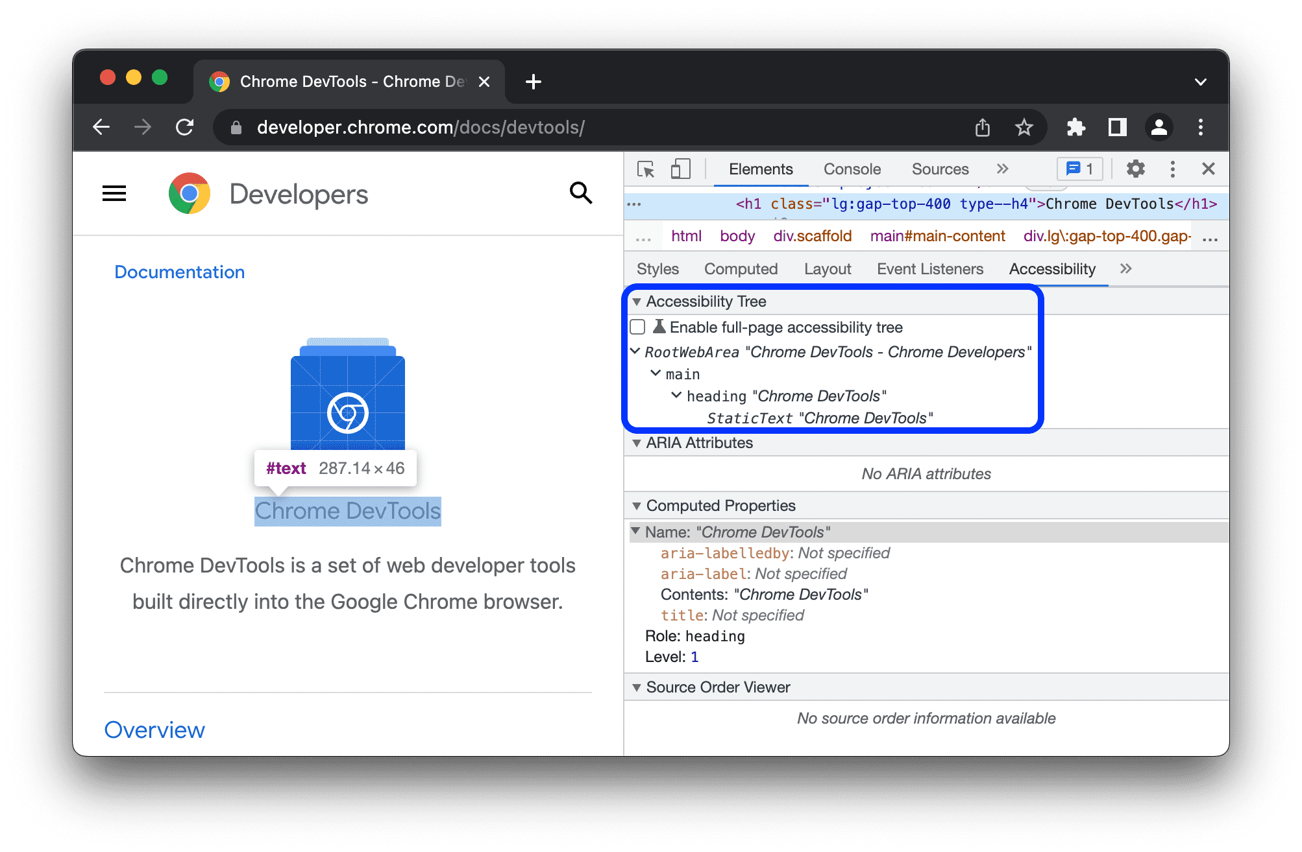Click the inspect element cursor icon
Screen dimensions: 1302x852
646,169
